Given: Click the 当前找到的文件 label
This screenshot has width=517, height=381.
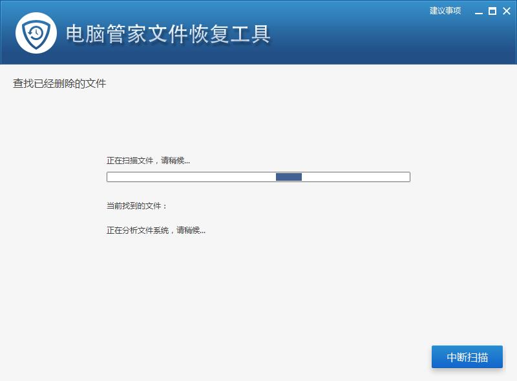Looking at the screenshot, I should [136, 206].
